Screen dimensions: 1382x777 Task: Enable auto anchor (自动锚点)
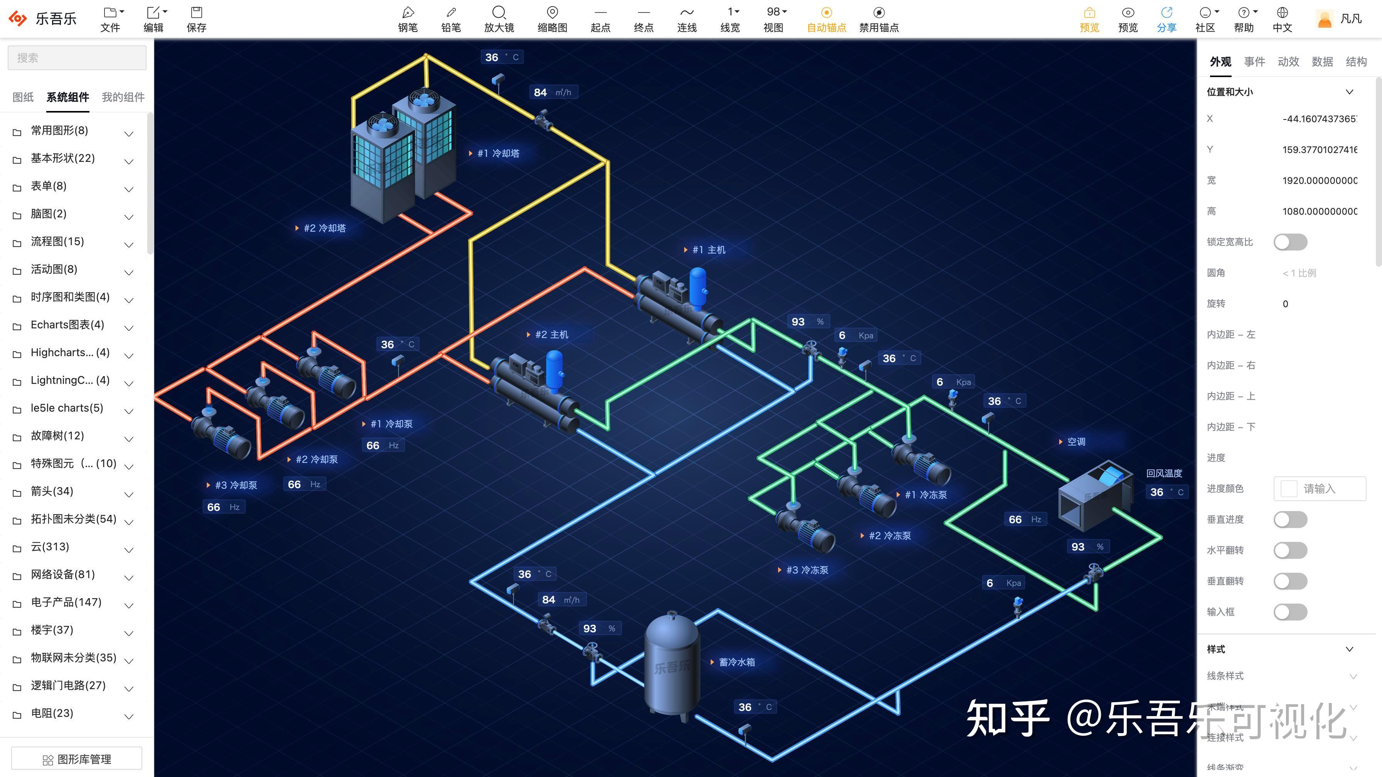pyautogui.click(x=826, y=18)
